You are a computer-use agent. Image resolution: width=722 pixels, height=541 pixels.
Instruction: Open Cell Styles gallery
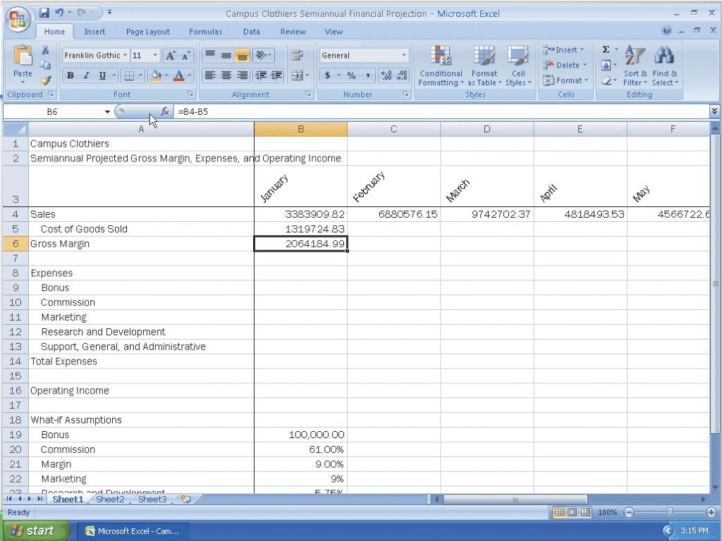518,66
